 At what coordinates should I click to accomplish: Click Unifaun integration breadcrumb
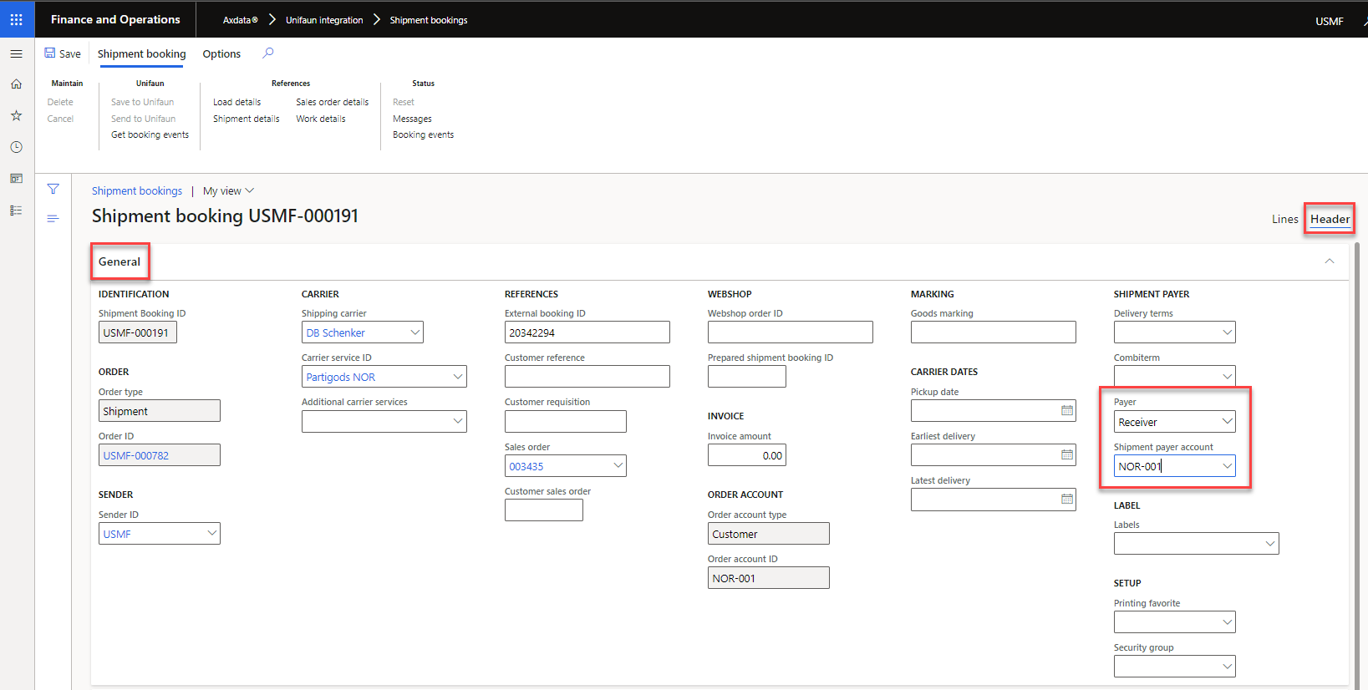(x=324, y=20)
